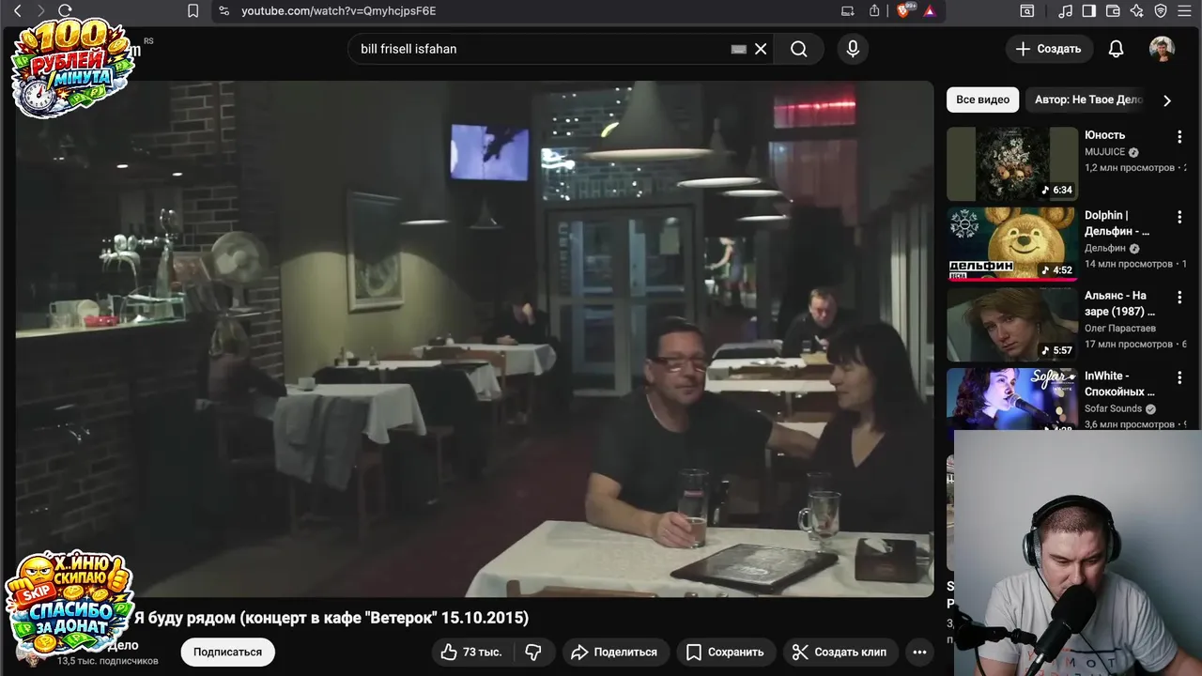Open options menu for InWhite video
This screenshot has height=676, width=1202.
click(1179, 377)
